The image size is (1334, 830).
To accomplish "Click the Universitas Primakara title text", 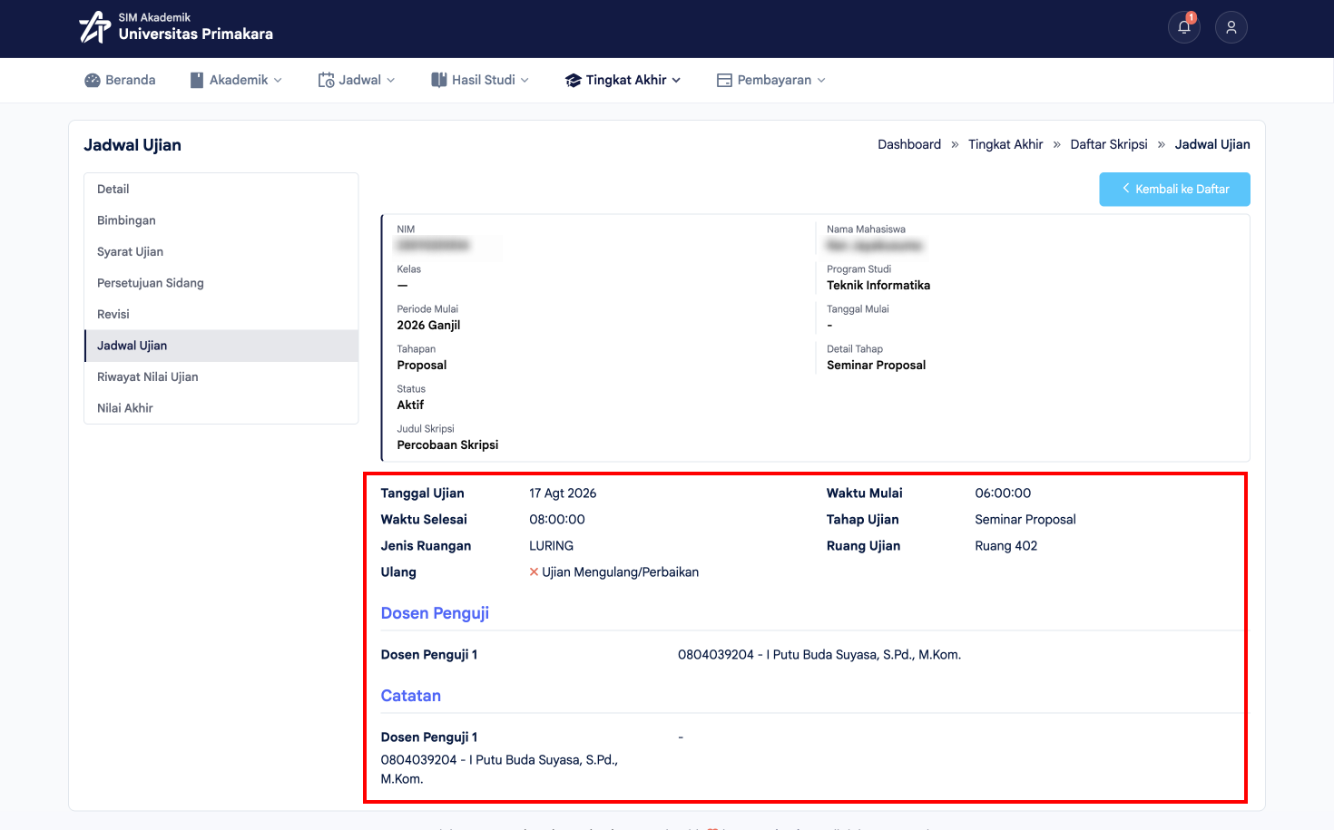I will [196, 34].
